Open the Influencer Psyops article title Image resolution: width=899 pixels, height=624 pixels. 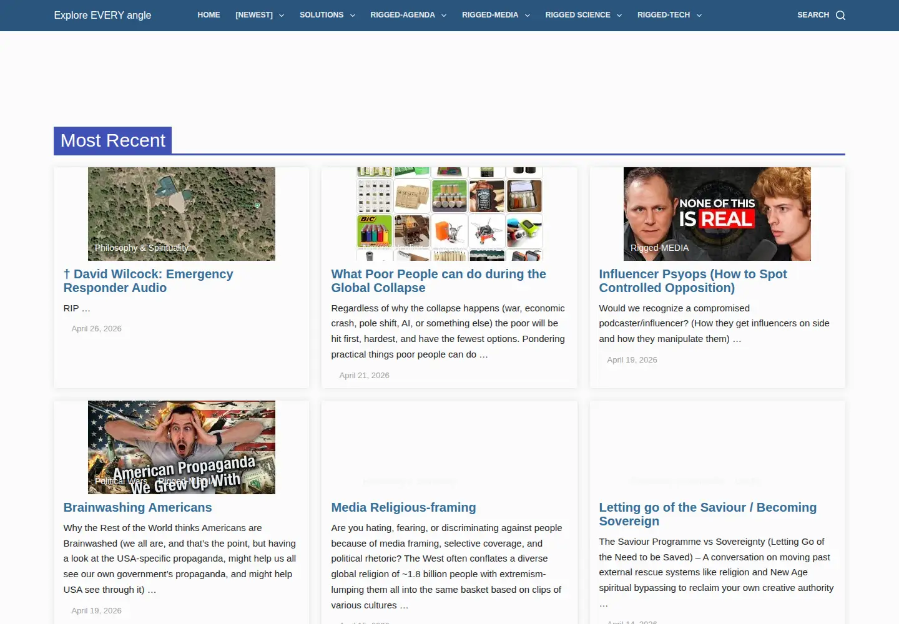[693, 281]
